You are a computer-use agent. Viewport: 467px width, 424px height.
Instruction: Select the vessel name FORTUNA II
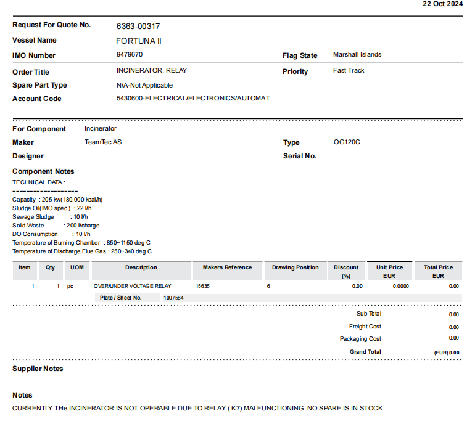coord(139,41)
